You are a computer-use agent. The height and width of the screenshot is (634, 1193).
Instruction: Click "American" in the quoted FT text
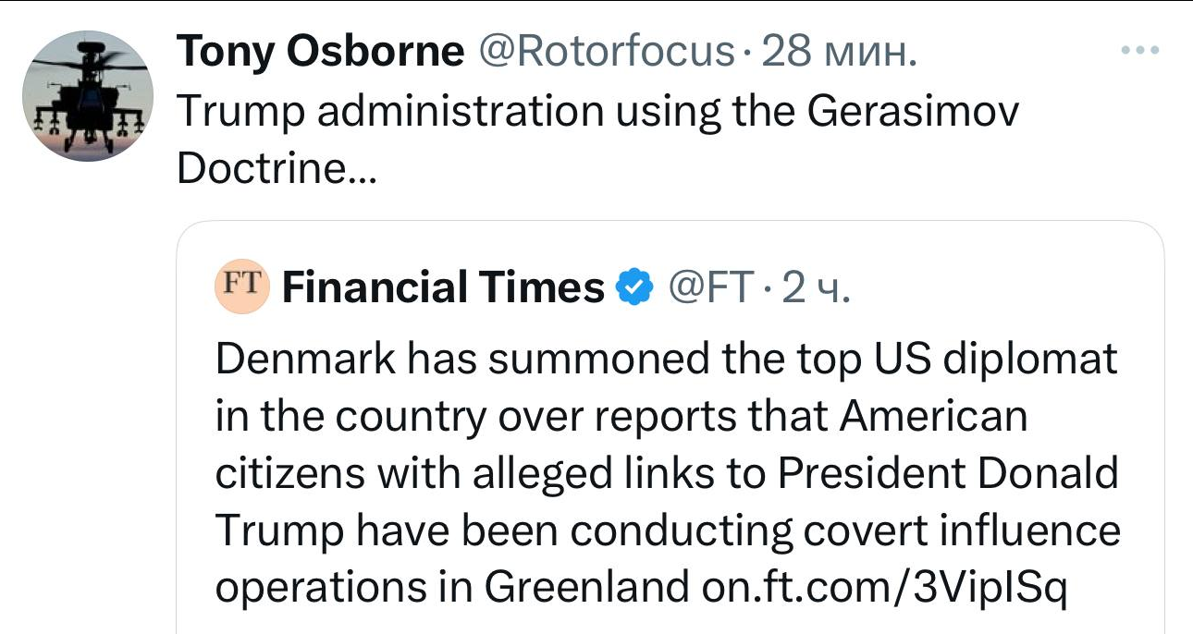[934, 416]
